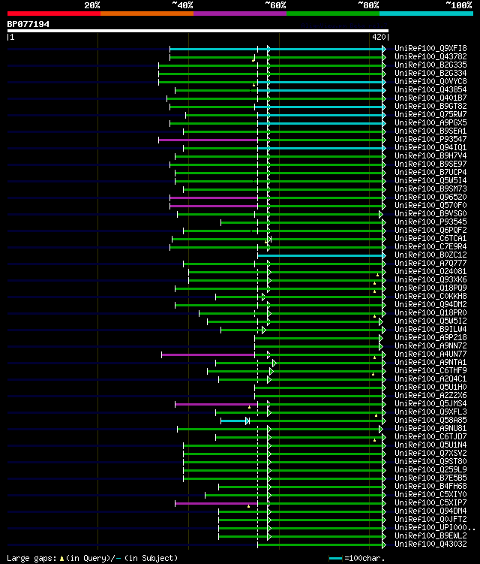Select the UniRef100_Q93XK6 label
The image size is (480, 564).
pos(430,280)
